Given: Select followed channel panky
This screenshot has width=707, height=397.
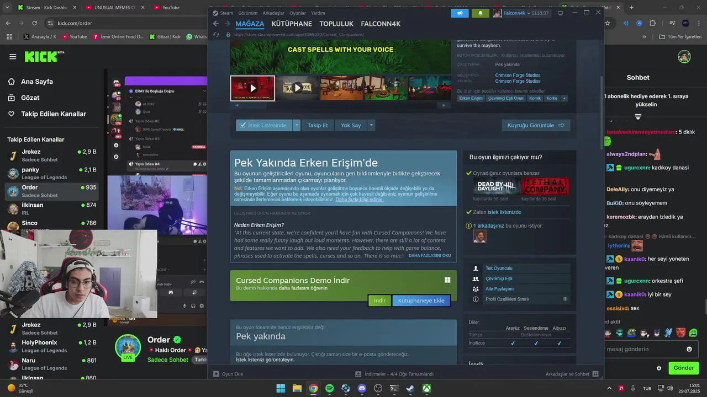Looking at the screenshot, I should pos(52,173).
